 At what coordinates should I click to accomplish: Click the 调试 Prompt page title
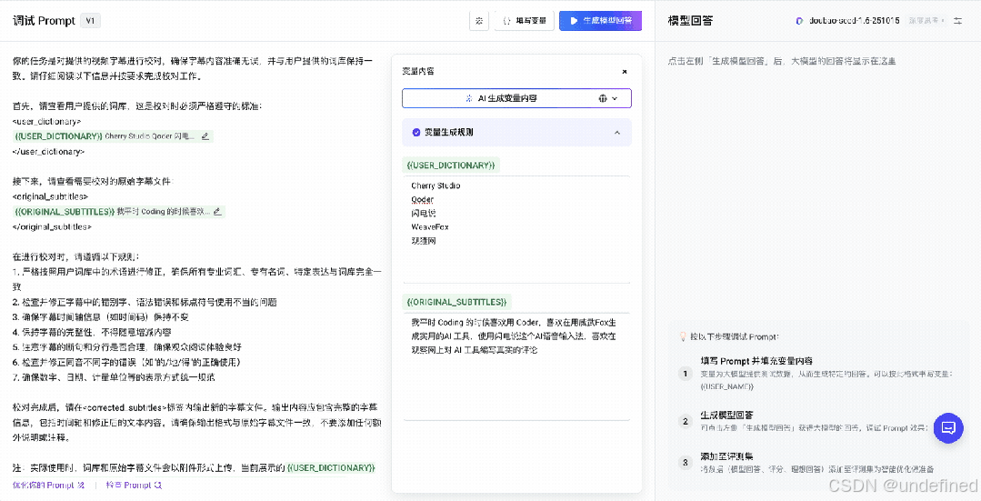pos(44,21)
